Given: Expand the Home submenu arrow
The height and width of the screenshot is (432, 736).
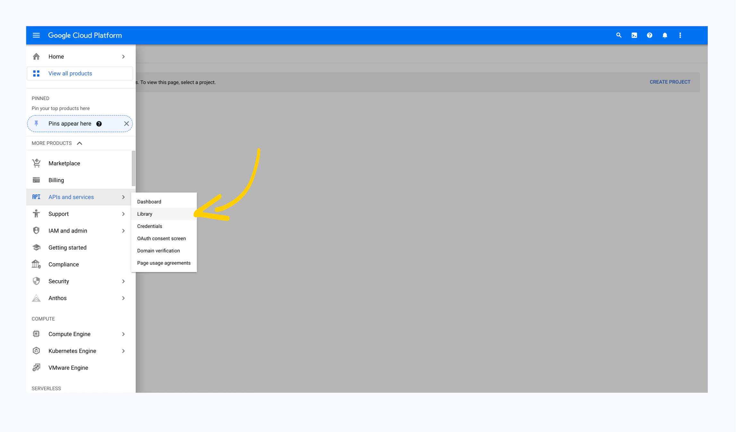Looking at the screenshot, I should coord(123,57).
